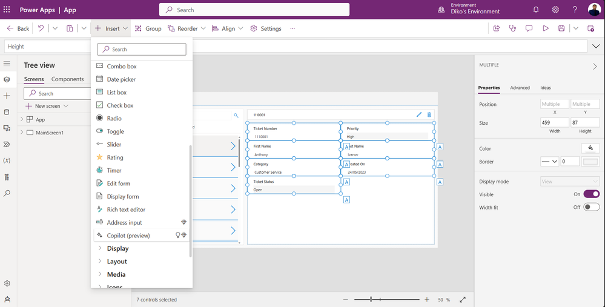Expand the hamburger menu in sidebar

(x=7, y=63)
